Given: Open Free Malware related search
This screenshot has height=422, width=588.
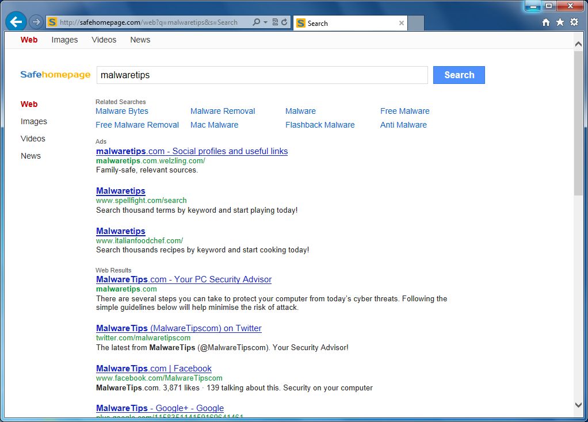Looking at the screenshot, I should coord(404,111).
